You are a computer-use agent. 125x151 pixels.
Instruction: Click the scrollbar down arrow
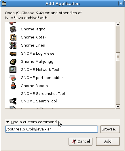click(118, 107)
